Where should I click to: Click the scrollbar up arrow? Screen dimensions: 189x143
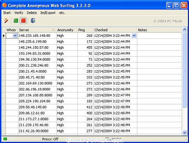[x=185, y=30]
